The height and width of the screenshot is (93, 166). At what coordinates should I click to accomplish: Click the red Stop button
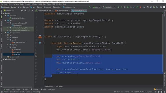click(141, 7)
